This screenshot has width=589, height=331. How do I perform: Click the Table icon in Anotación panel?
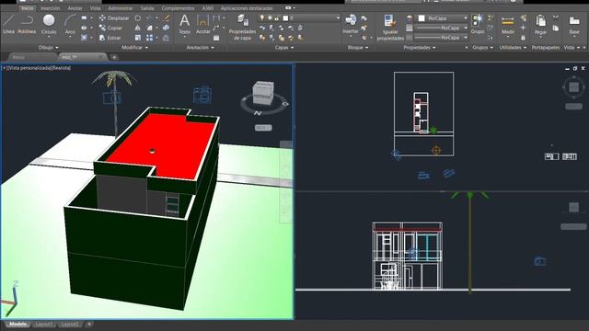click(216, 38)
